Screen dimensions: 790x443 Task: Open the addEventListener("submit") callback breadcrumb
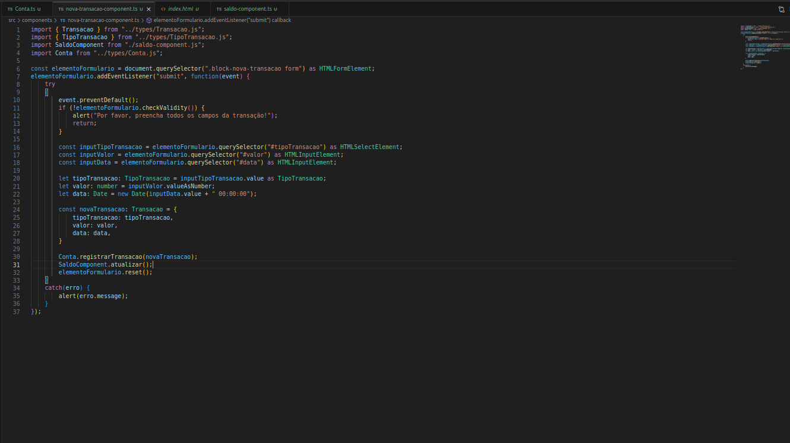[222, 20]
